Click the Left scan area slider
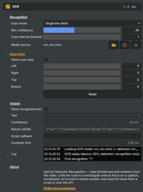This screenshot has height=192, width=143. pyautogui.click(x=82, y=66)
